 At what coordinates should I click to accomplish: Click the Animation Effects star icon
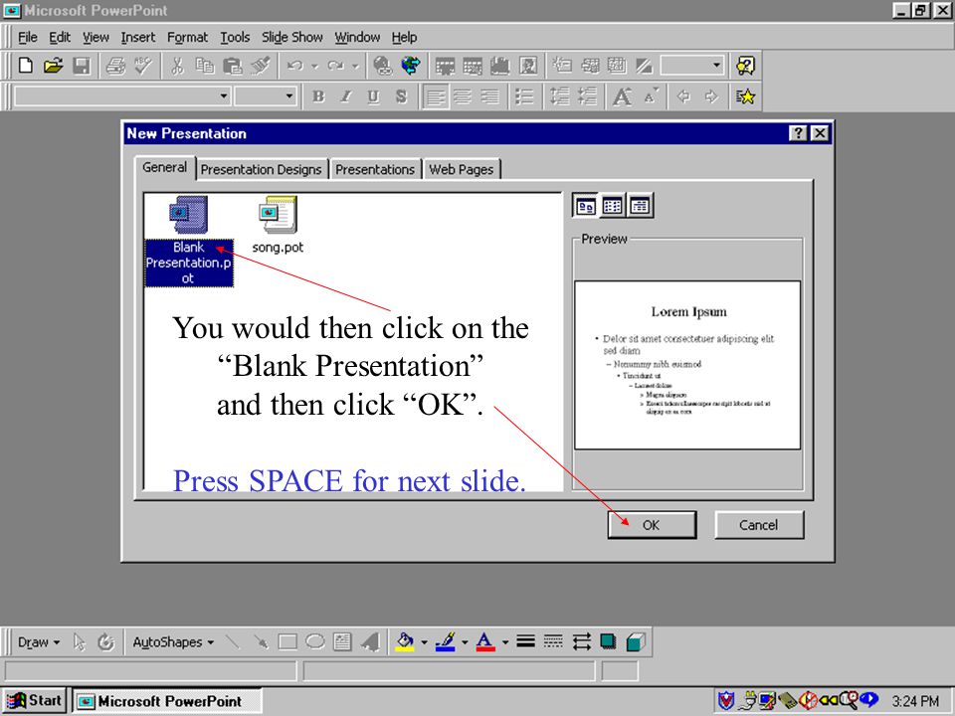[x=745, y=96]
